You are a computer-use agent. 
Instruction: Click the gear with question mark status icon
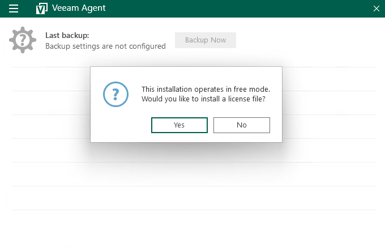click(x=23, y=40)
